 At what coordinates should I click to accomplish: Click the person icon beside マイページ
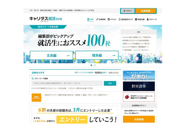coord(148,19)
